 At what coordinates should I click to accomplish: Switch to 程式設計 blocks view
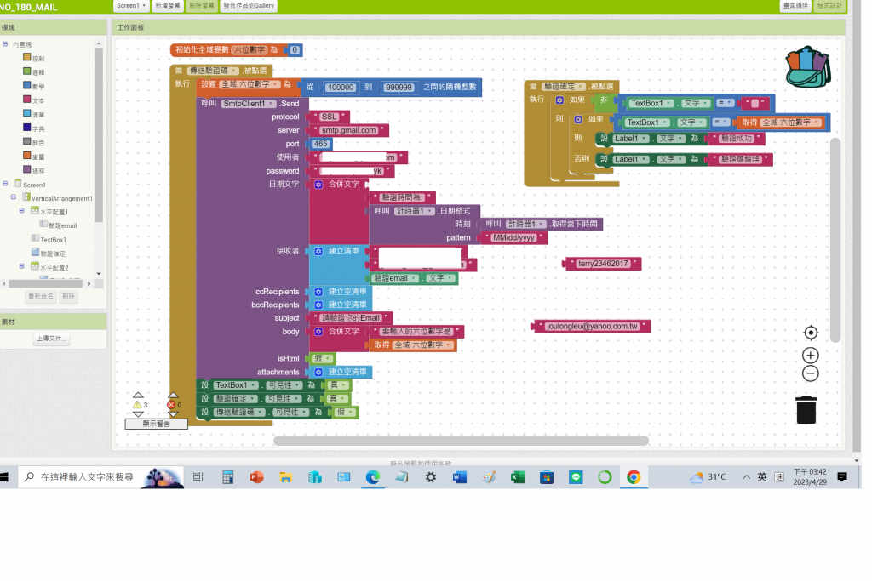coord(829,6)
